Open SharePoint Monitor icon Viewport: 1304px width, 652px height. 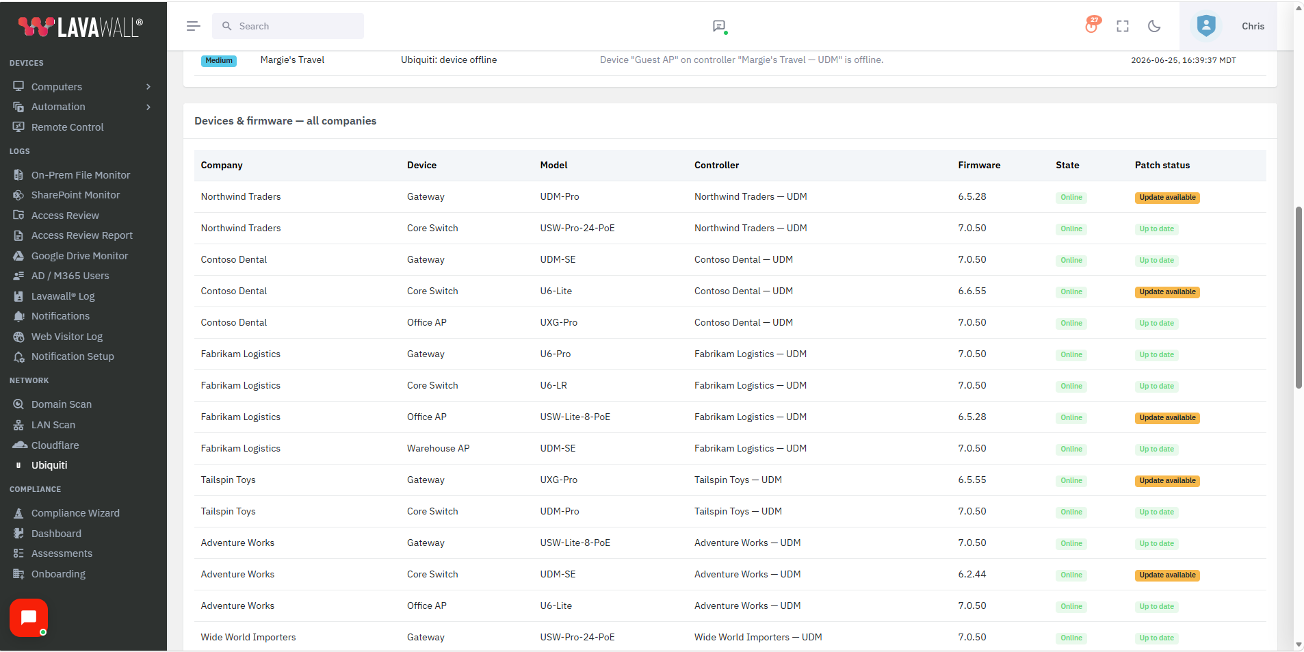tap(18, 195)
